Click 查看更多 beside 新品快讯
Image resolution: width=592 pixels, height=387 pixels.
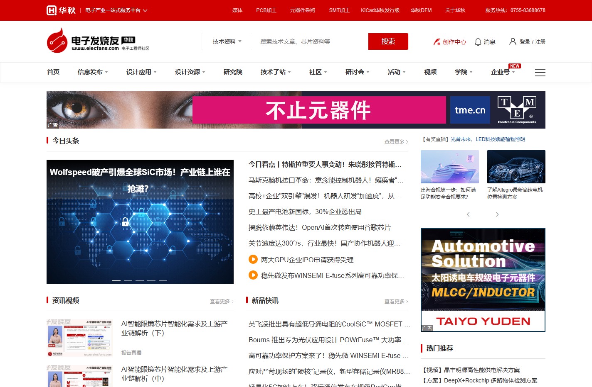(x=396, y=302)
